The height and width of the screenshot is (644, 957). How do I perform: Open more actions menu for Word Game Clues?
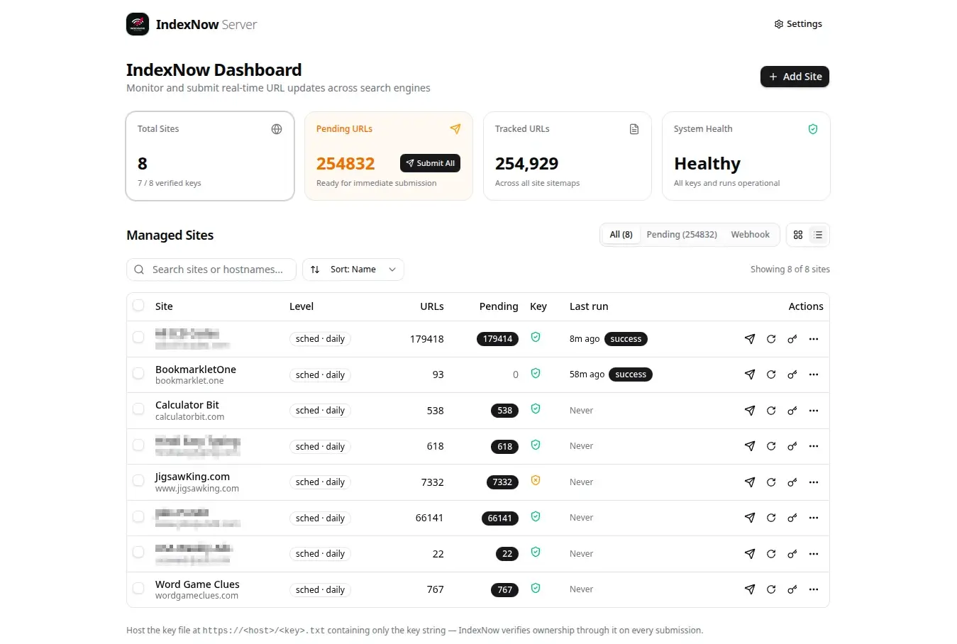pos(814,589)
